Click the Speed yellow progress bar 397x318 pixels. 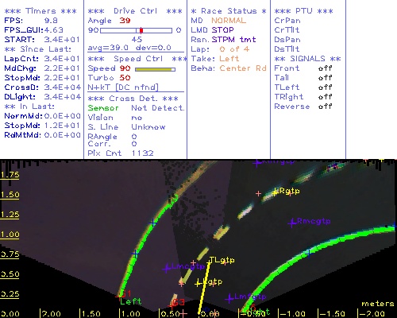tap(155, 69)
